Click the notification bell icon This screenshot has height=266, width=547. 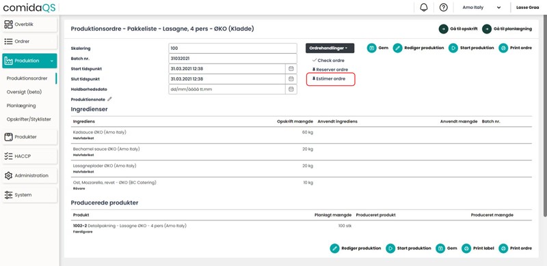click(x=424, y=8)
